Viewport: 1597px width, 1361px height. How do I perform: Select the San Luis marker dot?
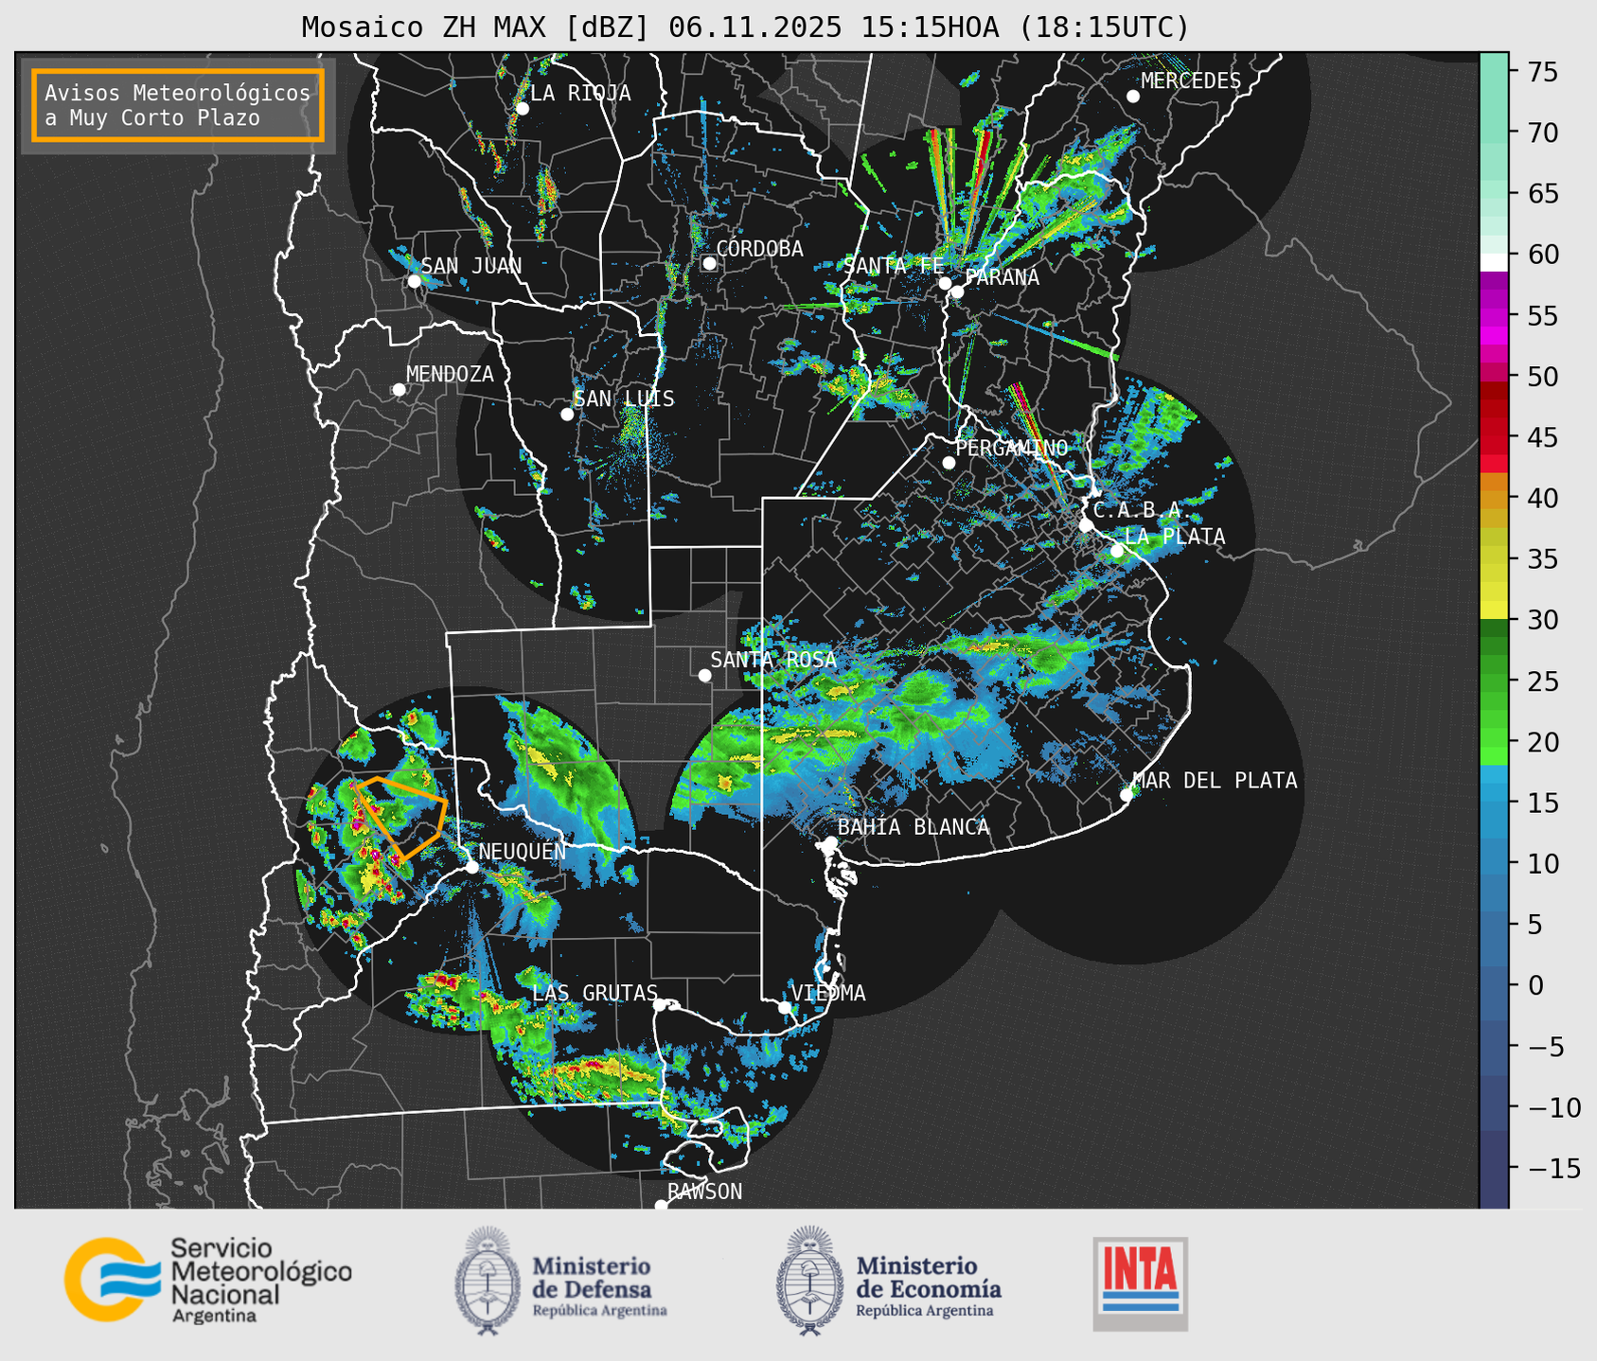point(567,414)
